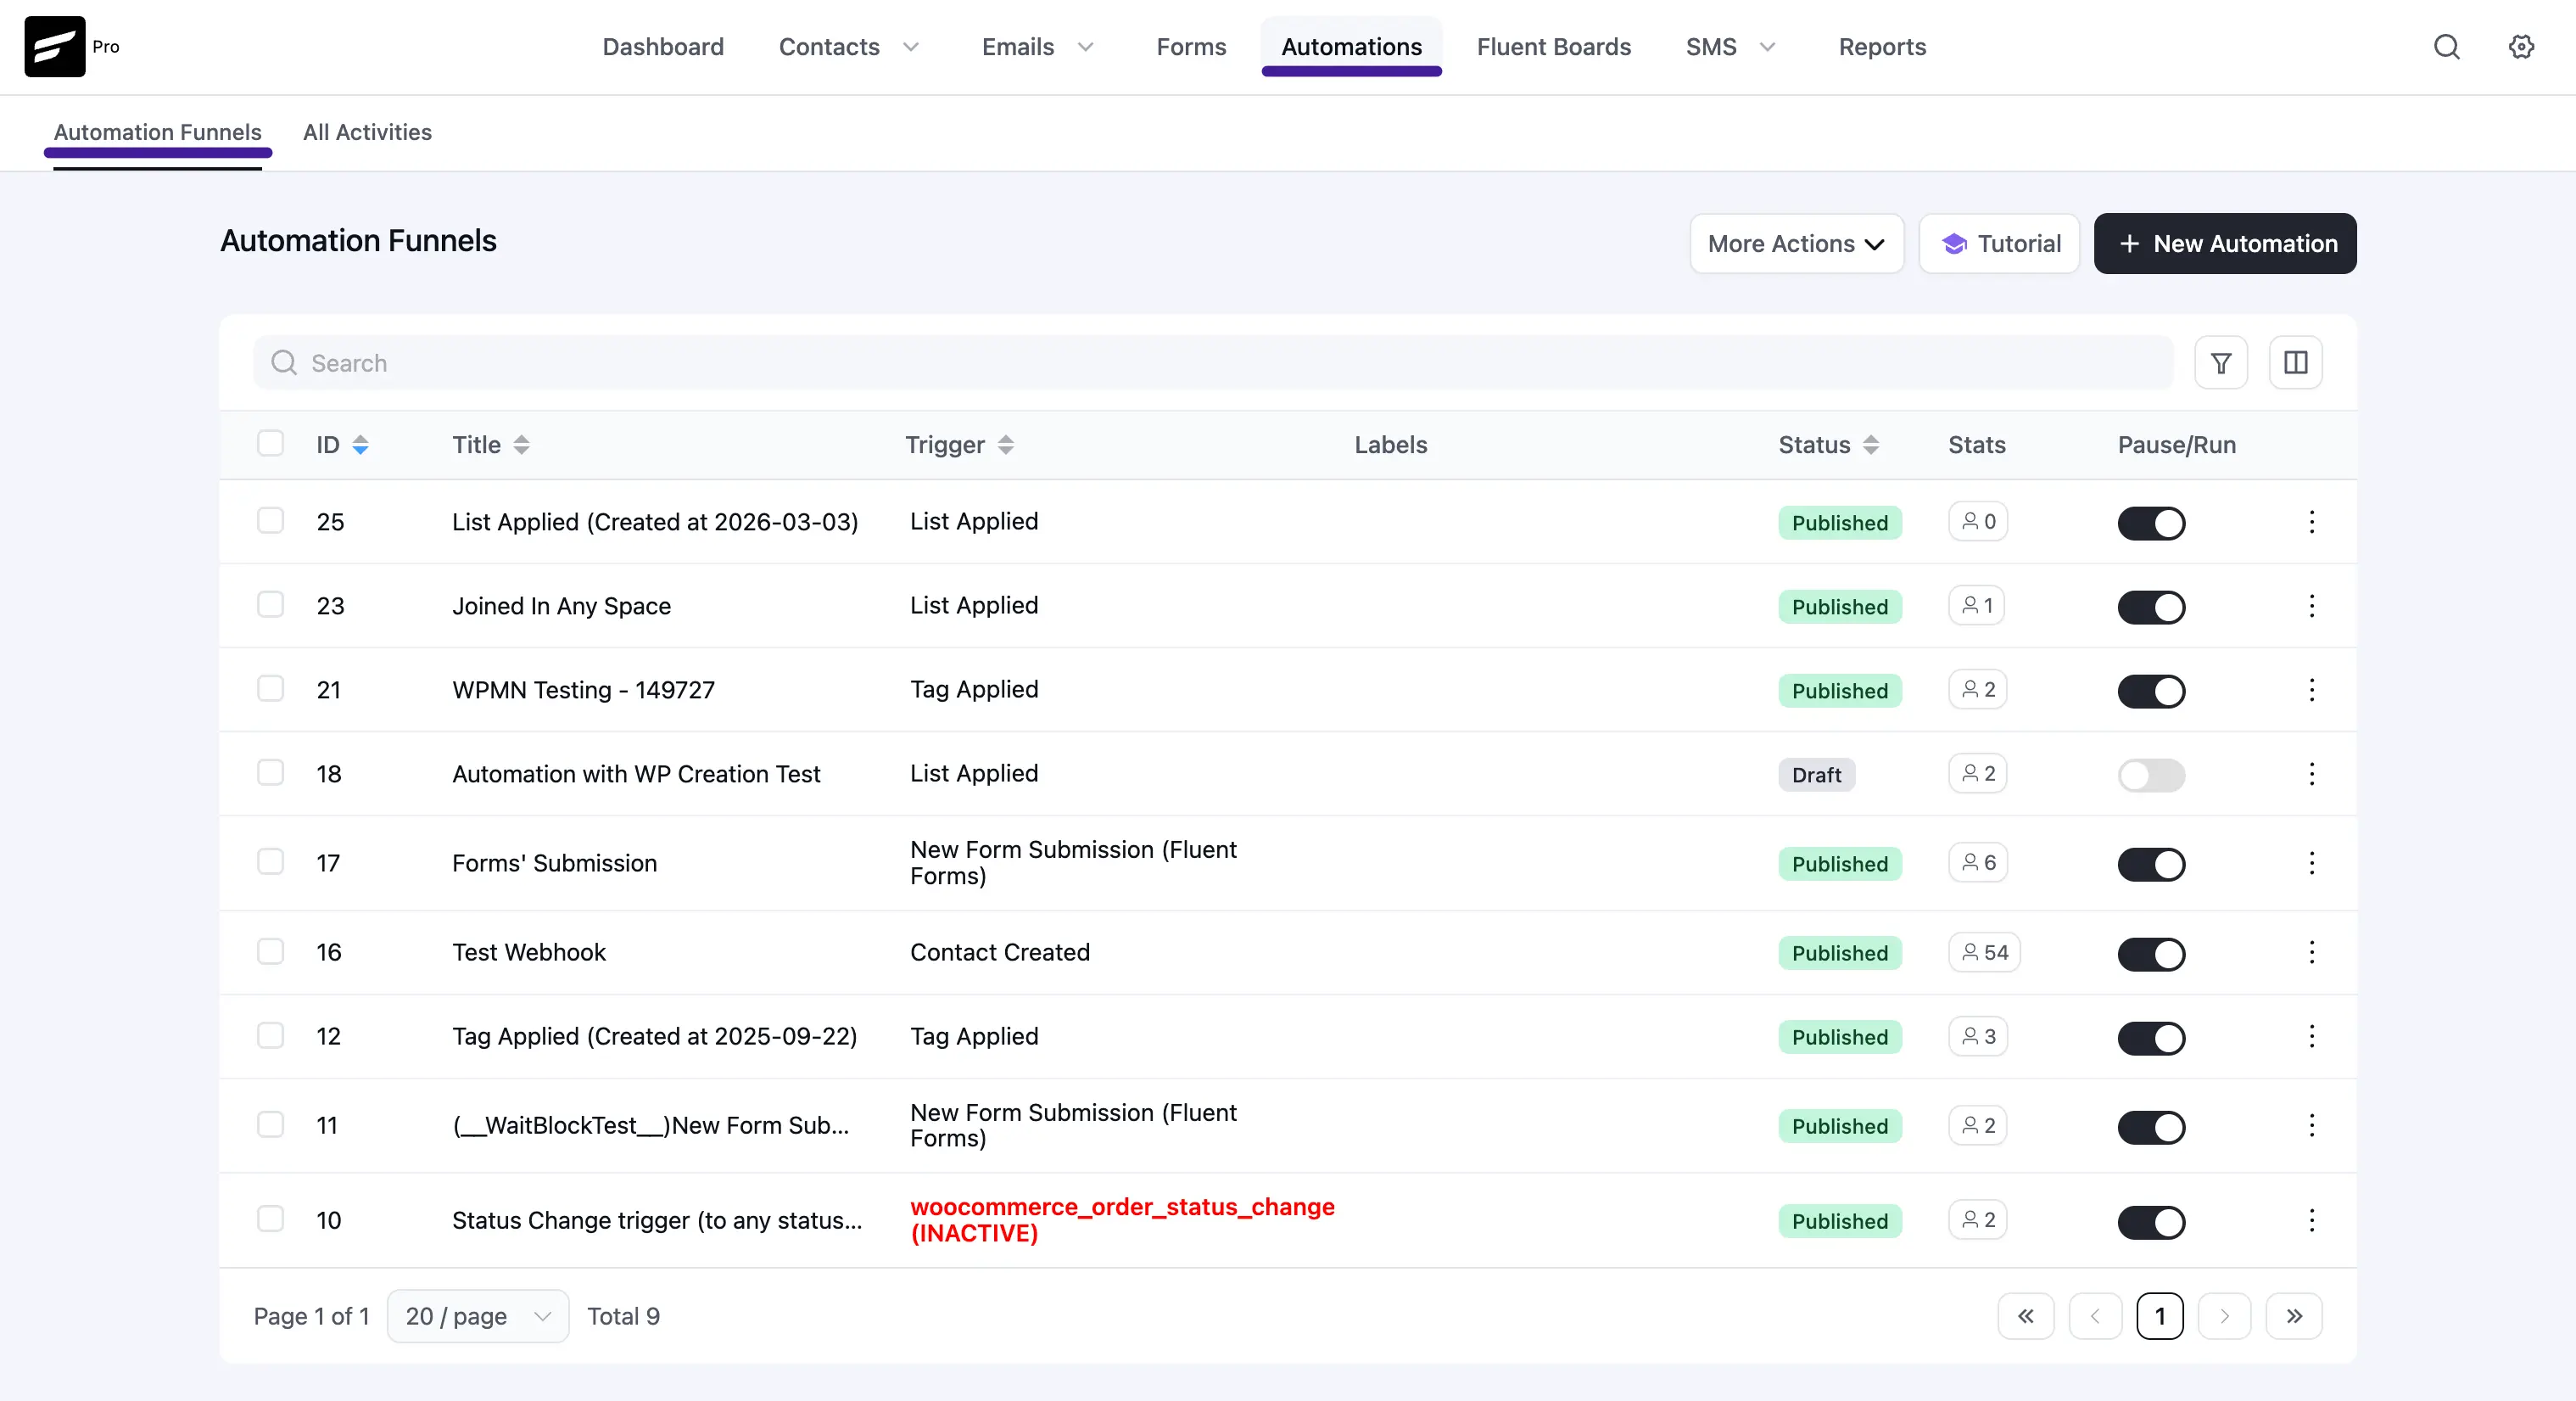Pause the List Applied (Created at 2026-03-03) automation

pyautogui.click(x=2151, y=523)
